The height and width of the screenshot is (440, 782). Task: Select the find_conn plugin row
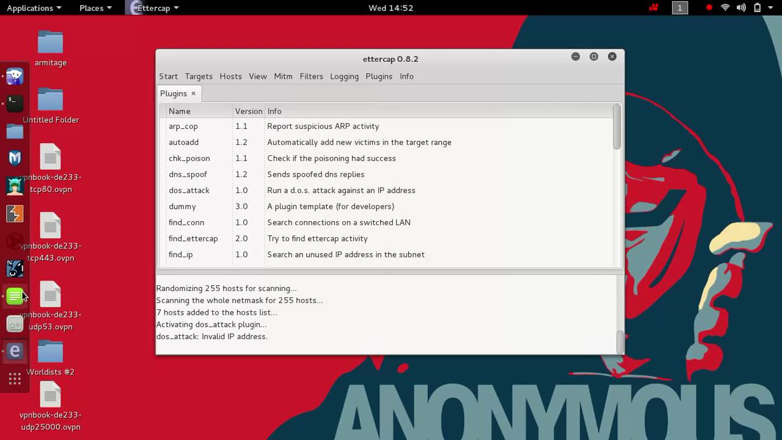(386, 222)
